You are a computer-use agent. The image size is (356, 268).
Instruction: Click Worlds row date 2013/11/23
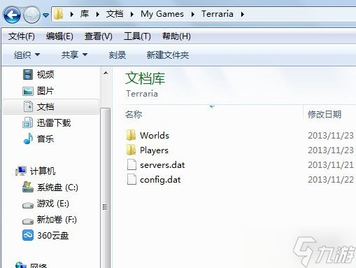331,136
